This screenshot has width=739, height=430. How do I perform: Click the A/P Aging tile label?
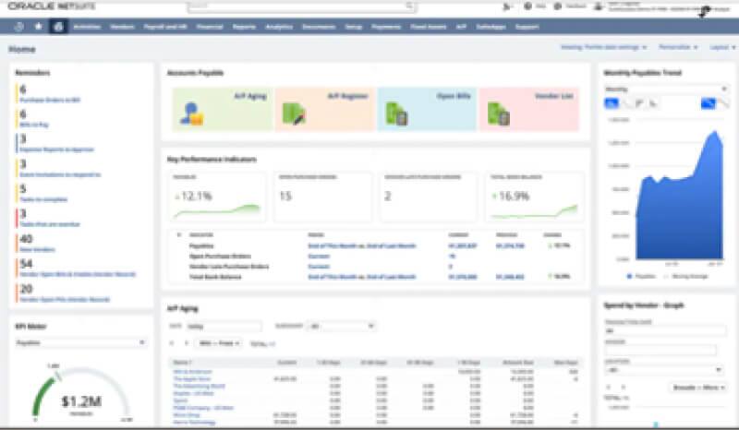click(x=250, y=96)
